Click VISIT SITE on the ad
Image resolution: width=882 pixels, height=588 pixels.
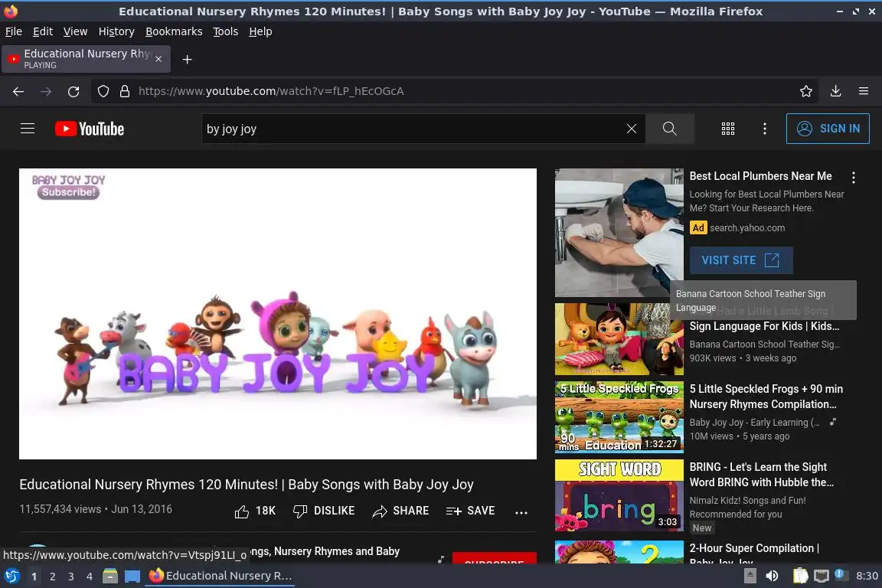point(741,260)
